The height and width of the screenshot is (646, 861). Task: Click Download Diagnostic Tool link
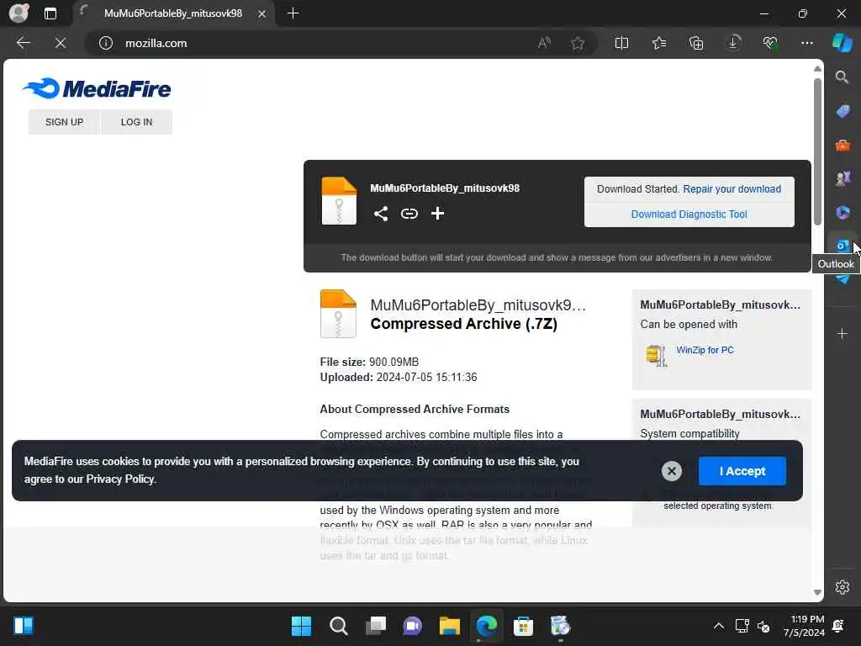[x=689, y=214]
